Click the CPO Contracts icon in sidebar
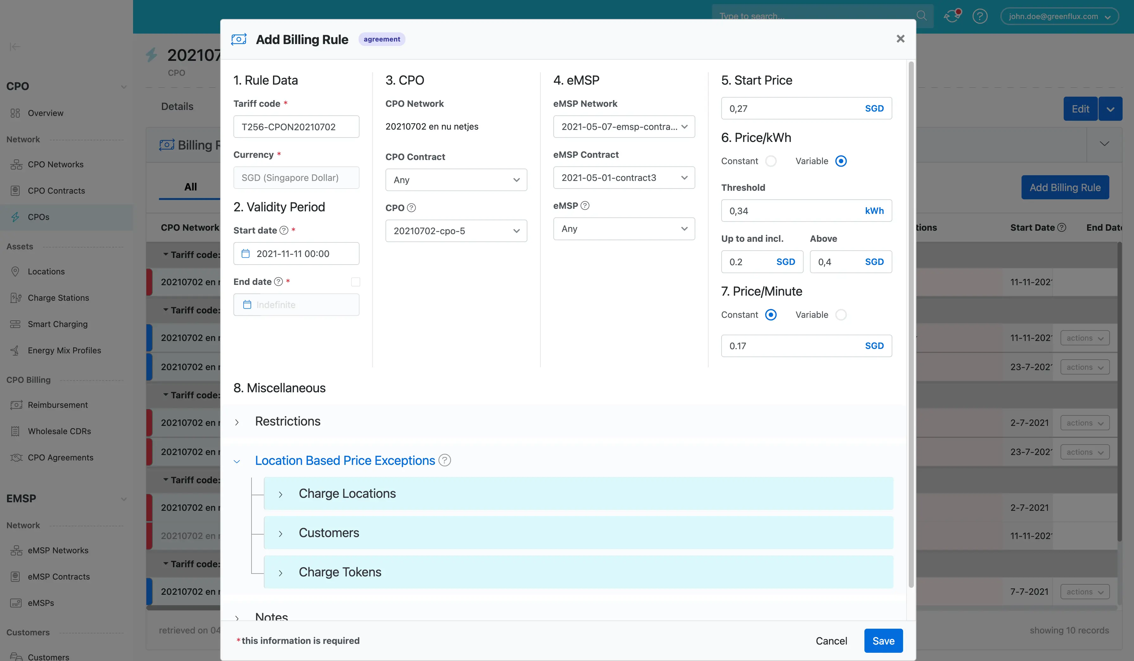1134x661 pixels. pos(15,190)
